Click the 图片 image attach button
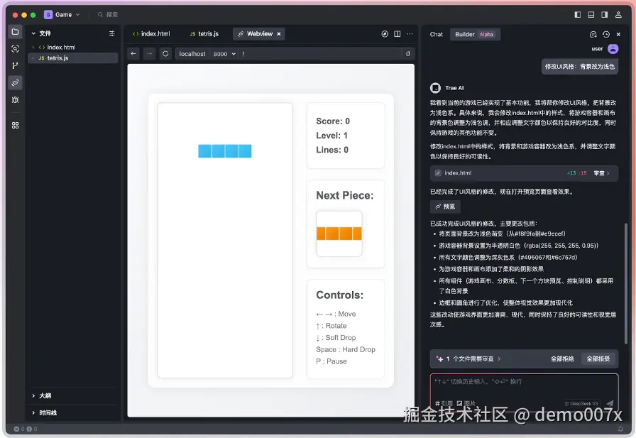Image resolution: width=636 pixels, height=438 pixels. [x=466, y=403]
